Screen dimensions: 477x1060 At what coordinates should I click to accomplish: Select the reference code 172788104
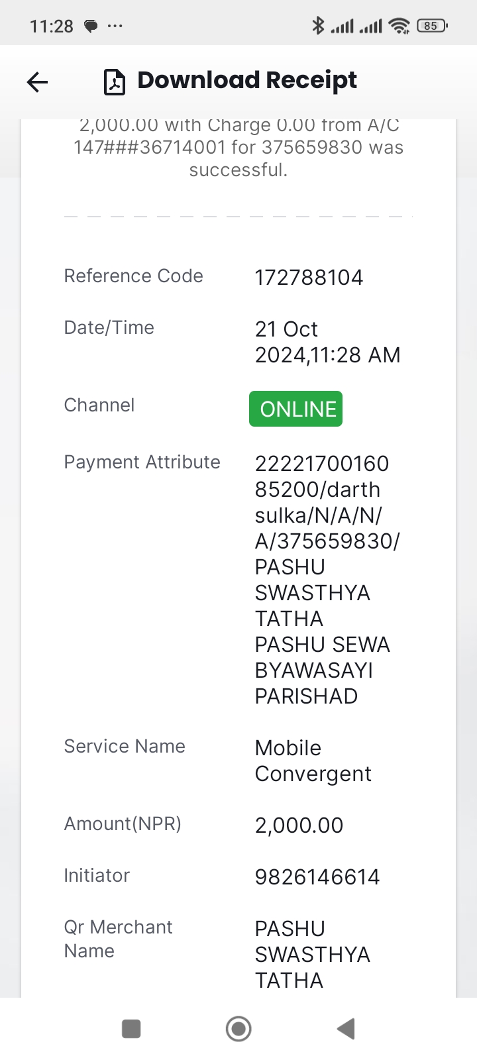[309, 277]
